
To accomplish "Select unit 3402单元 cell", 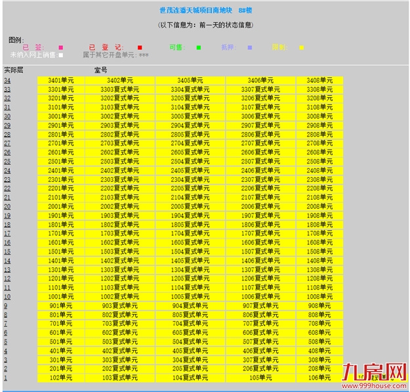I will point(120,81).
